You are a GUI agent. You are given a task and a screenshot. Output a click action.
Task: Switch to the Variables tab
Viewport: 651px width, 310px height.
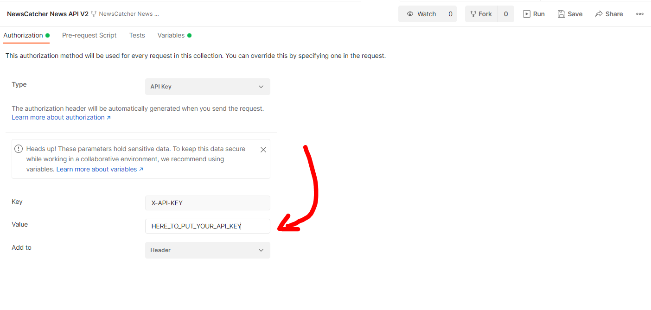[174, 35]
